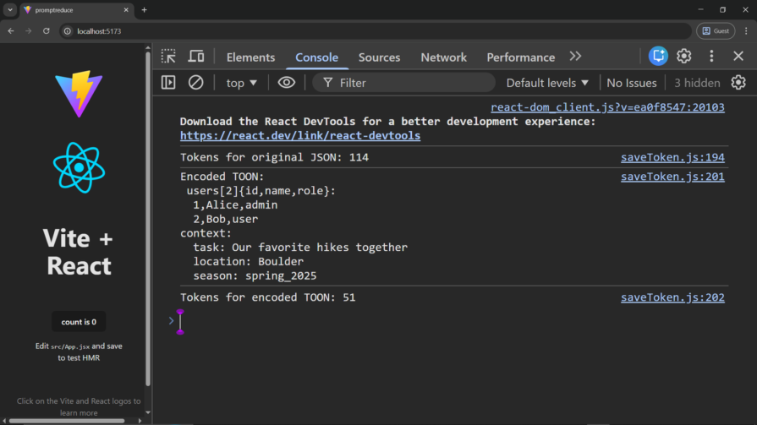Open console settings gear beside hidden count

pyautogui.click(x=738, y=83)
